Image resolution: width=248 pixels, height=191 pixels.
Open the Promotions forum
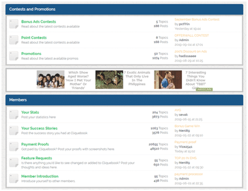click(x=31, y=53)
